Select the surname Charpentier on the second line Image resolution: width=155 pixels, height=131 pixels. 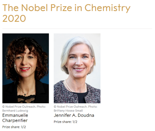pyautogui.click(x=15, y=120)
